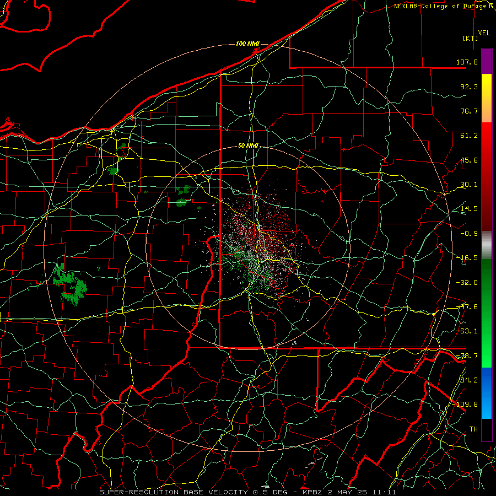Click the 100 NMI range ring label
Image resolution: width=496 pixels, height=496 pixels.
tap(247, 44)
